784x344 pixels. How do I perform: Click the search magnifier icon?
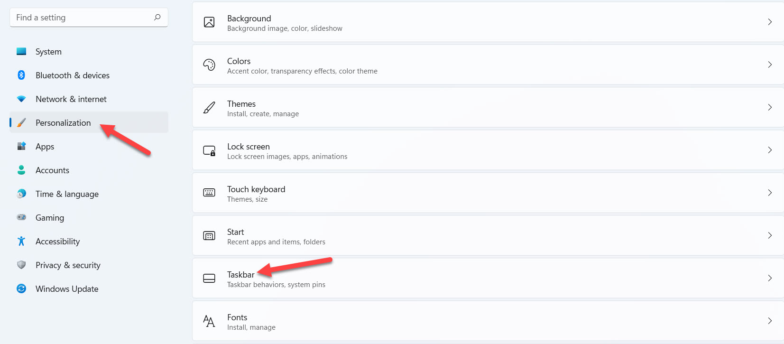tap(157, 18)
